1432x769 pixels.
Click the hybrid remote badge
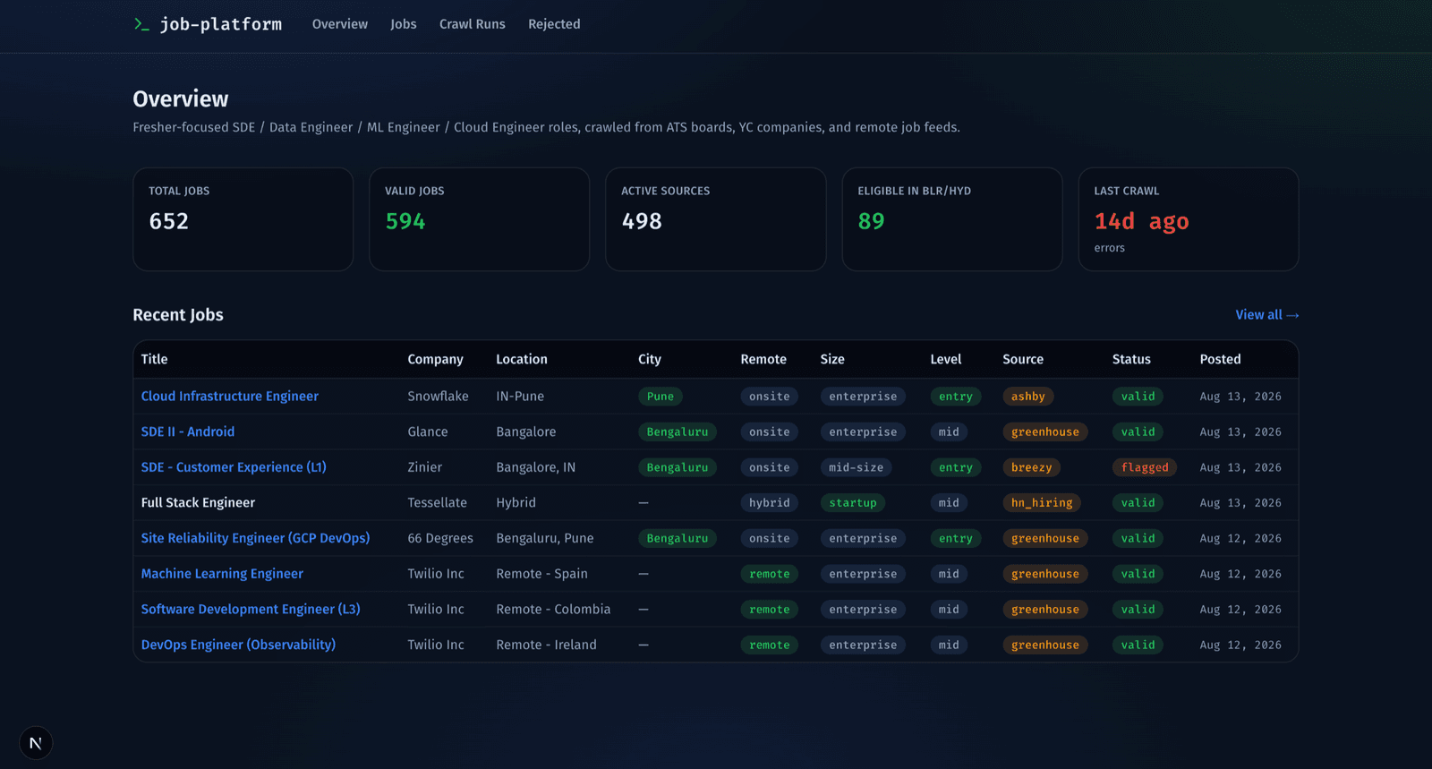pyautogui.click(x=770, y=503)
